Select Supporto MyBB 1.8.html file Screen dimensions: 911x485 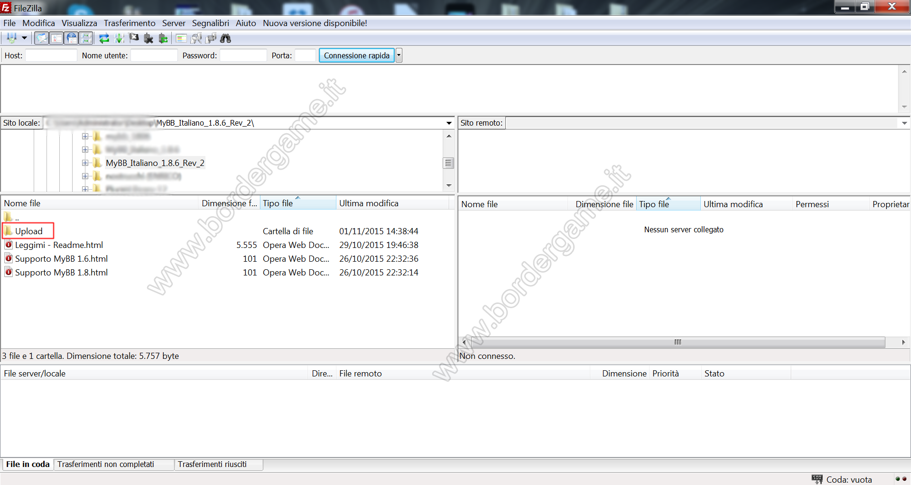[61, 272]
